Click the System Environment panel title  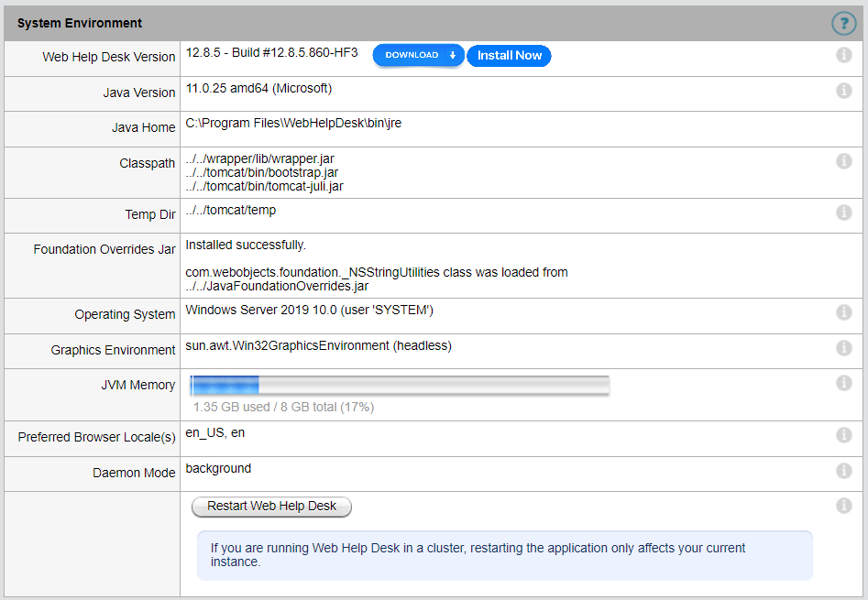(80, 23)
